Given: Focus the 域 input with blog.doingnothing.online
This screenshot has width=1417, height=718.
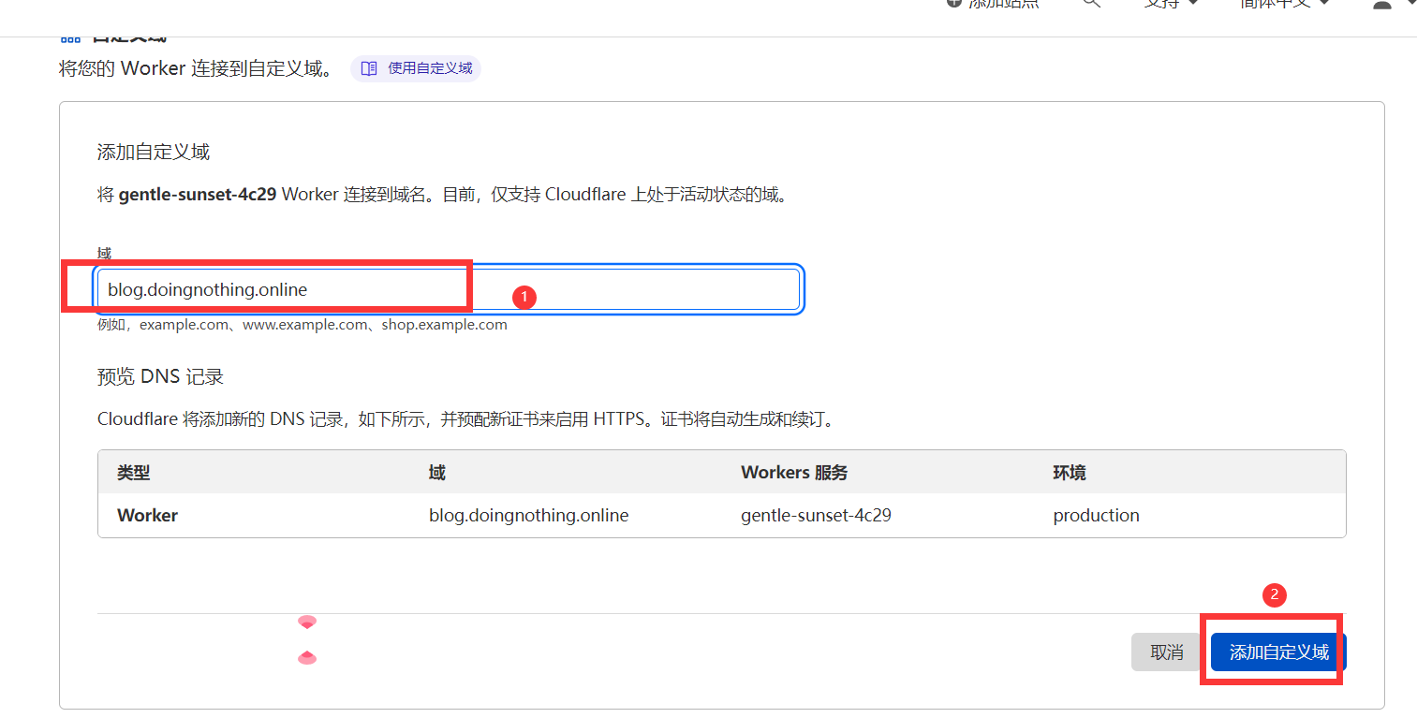Looking at the screenshot, I should click(x=448, y=289).
